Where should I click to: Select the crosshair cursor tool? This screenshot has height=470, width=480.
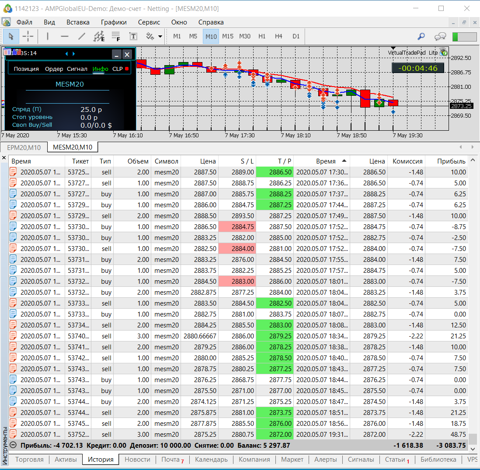point(28,36)
